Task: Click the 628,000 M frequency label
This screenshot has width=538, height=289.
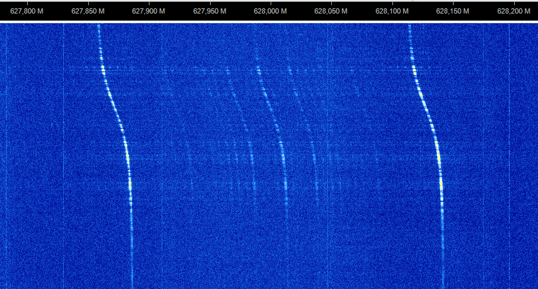Action: tap(271, 12)
